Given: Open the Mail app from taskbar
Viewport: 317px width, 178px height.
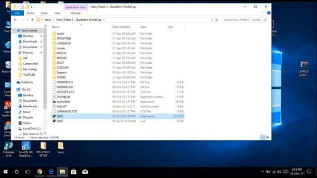Looking at the screenshot, I should click(x=85, y=172).
